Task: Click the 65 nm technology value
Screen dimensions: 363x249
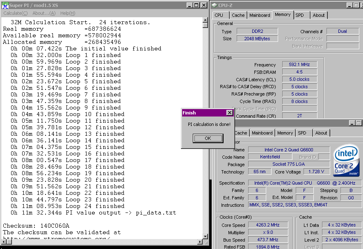Action: tap(260, 171)
